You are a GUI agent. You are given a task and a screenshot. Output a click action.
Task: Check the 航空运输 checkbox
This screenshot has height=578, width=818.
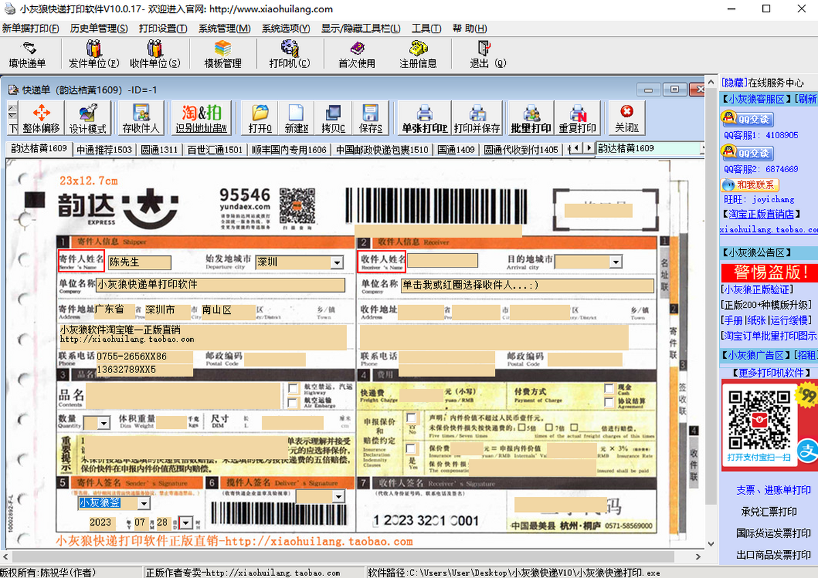tap(292, 402)
